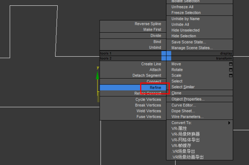
Task: Choose Unfreeze All in display menu
Action: click(182, 7)
